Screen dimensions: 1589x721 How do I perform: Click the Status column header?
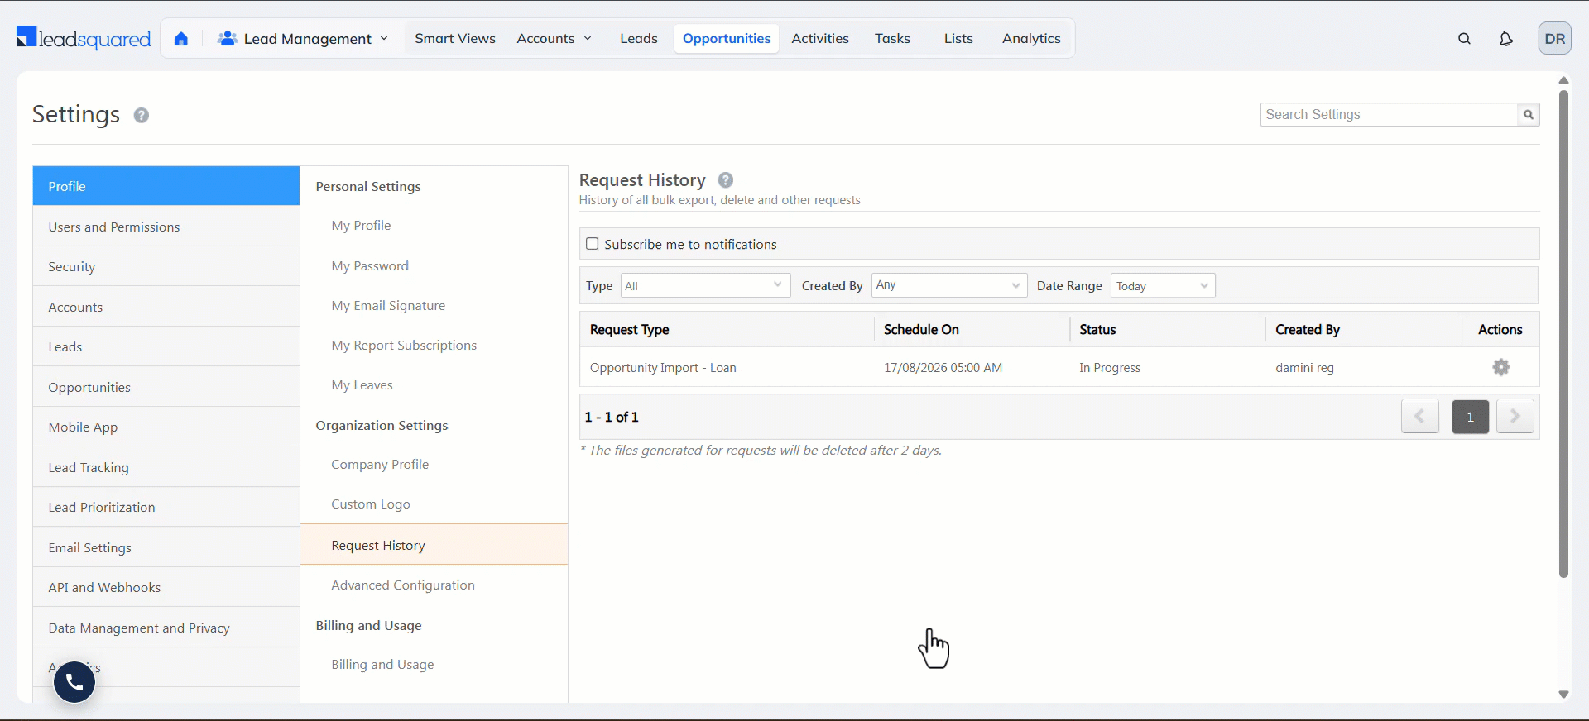tap(1097, 329)
